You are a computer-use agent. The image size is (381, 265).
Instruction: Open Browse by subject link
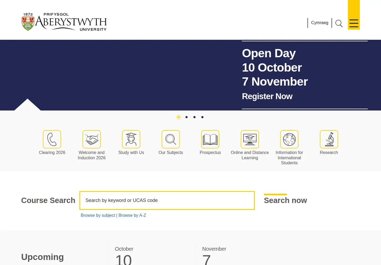click(x=98, y=215)
